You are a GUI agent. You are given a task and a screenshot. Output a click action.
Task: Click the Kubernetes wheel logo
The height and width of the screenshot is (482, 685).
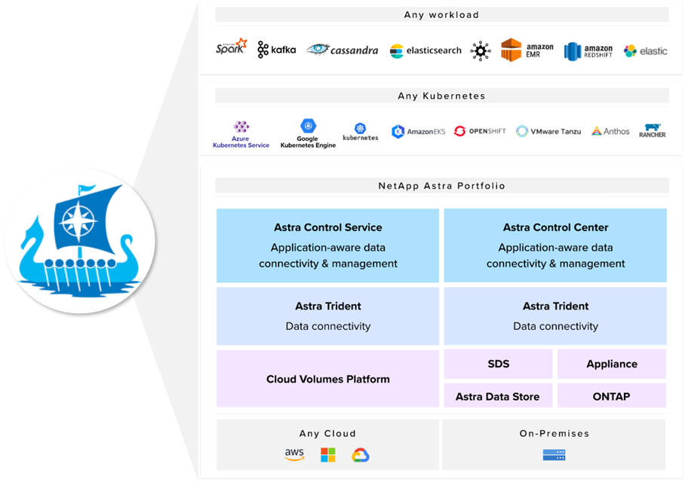click(360, 128)
